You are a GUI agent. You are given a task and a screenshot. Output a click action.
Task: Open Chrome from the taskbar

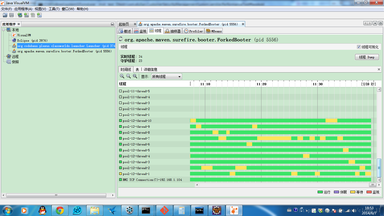point(60,210)
